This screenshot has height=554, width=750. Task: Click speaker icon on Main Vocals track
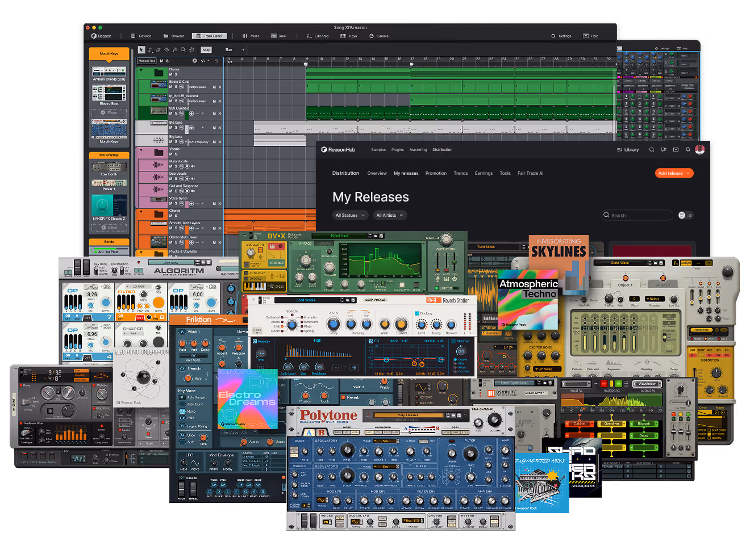pyautogui.click(x=193, y=166)
